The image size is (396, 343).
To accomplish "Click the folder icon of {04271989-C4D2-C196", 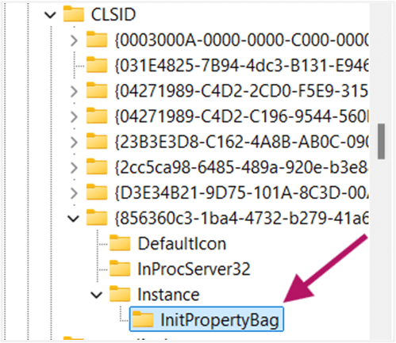I will [97, 116].
